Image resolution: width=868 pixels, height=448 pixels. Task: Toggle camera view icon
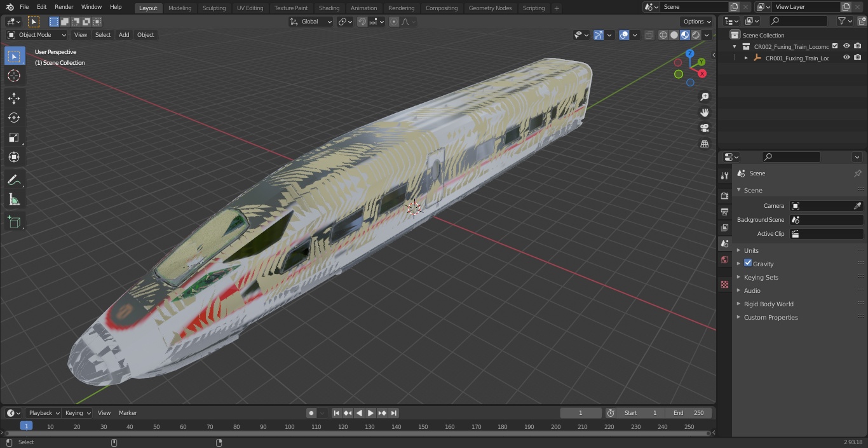pyautogui.click(x=704, y=128)
